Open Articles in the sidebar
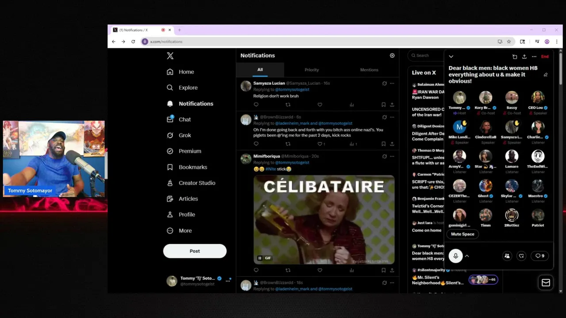This screenshot has height=318, width=566. pyautogui.click(x=182, y=199)
